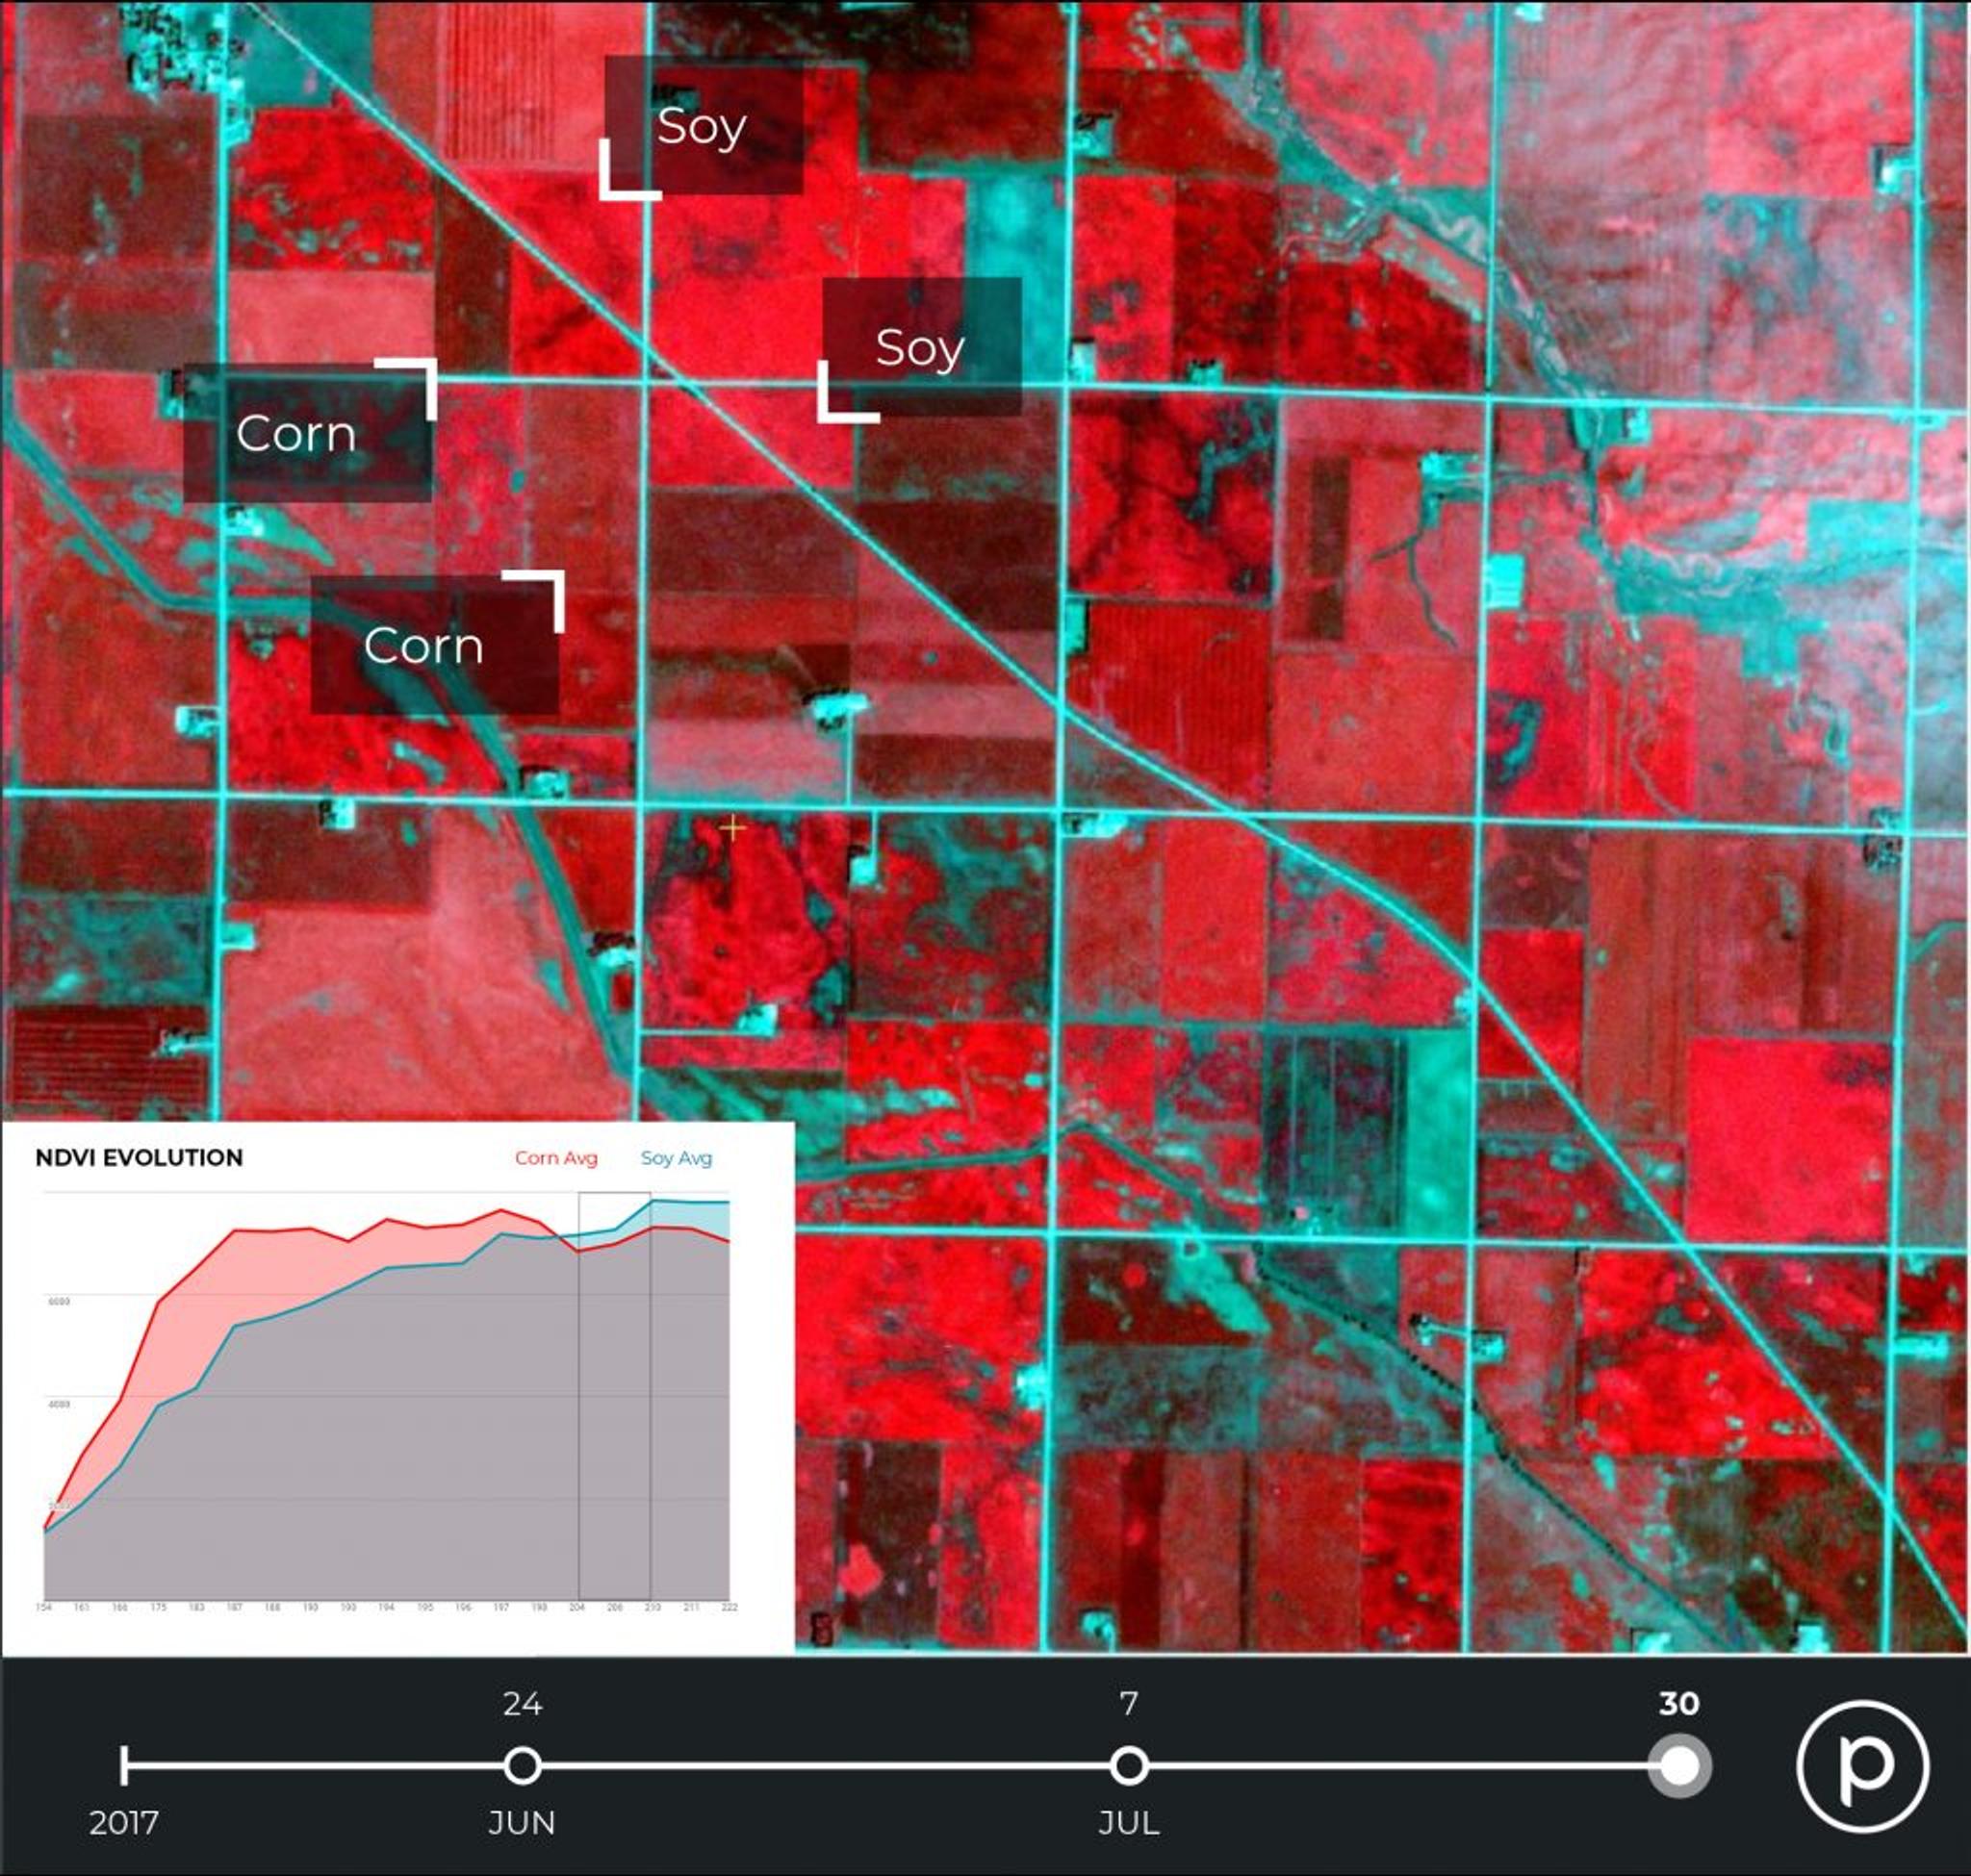Select the July 7 timeline point
The image size is (1971, 1876).
[x=1129, y=1766]
